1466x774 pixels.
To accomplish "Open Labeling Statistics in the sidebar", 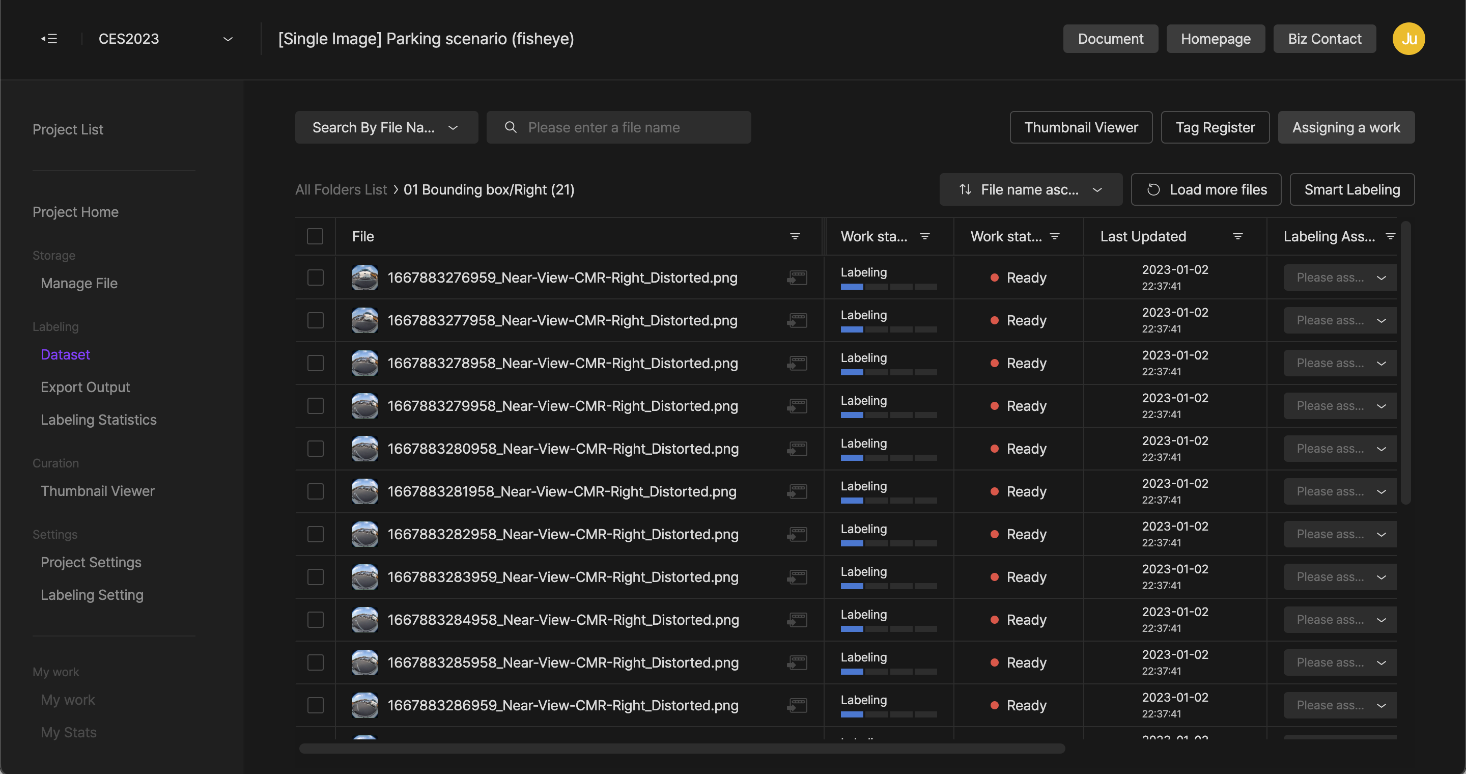I will tap(98, 420).
